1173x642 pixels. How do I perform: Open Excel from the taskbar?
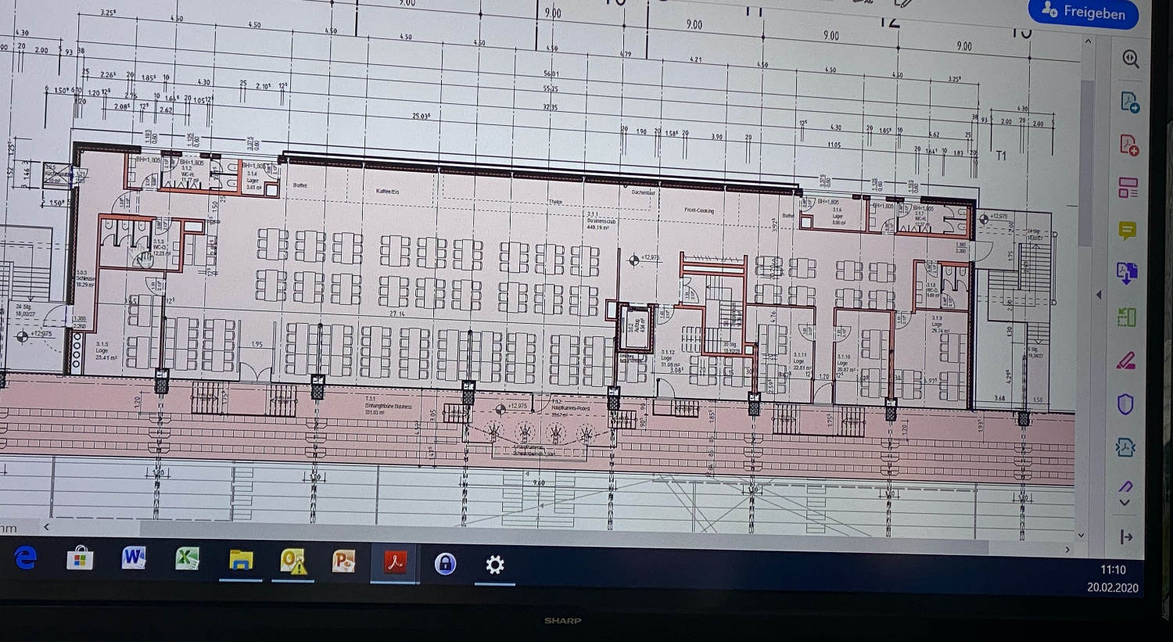pos(187,559)
